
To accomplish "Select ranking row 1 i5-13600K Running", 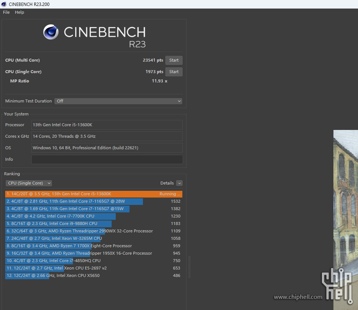I will coord(94,194).
